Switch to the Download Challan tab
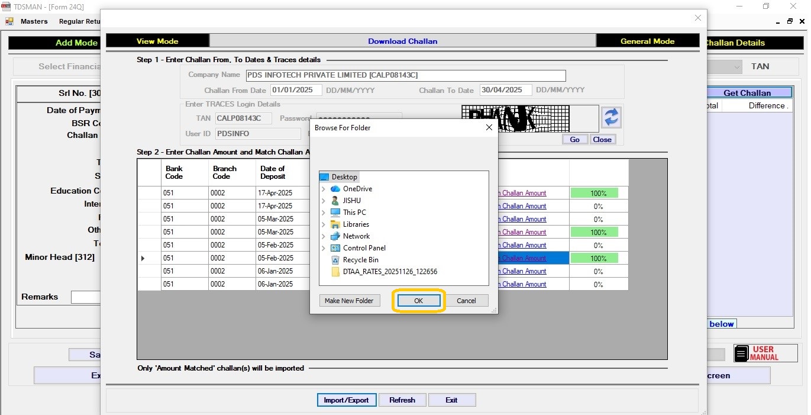Screen dimensions: 811x415 click(402, 41)
